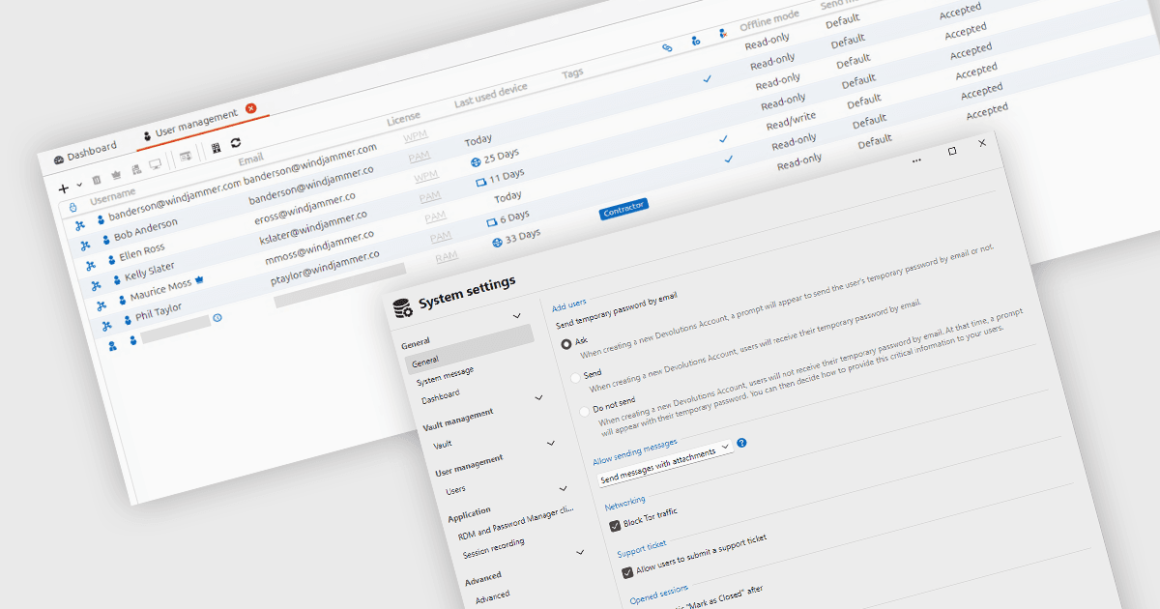Screen dimensions: 1160x609
Task: Sort by the Username column header
Action: pos(113,196)
